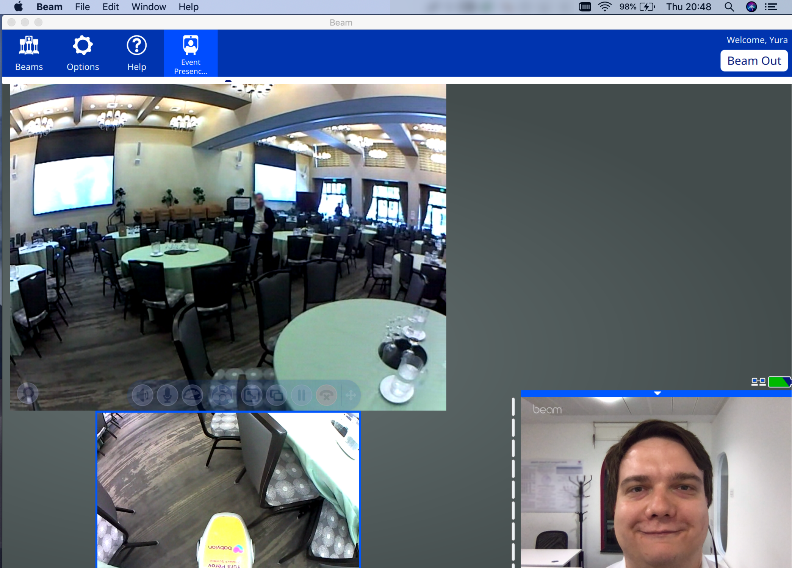The height and width of the screenshot is (568, 792).
Task: Click the main wide-angle camera video
Action: pyautogui.click(x=228, y=247)
